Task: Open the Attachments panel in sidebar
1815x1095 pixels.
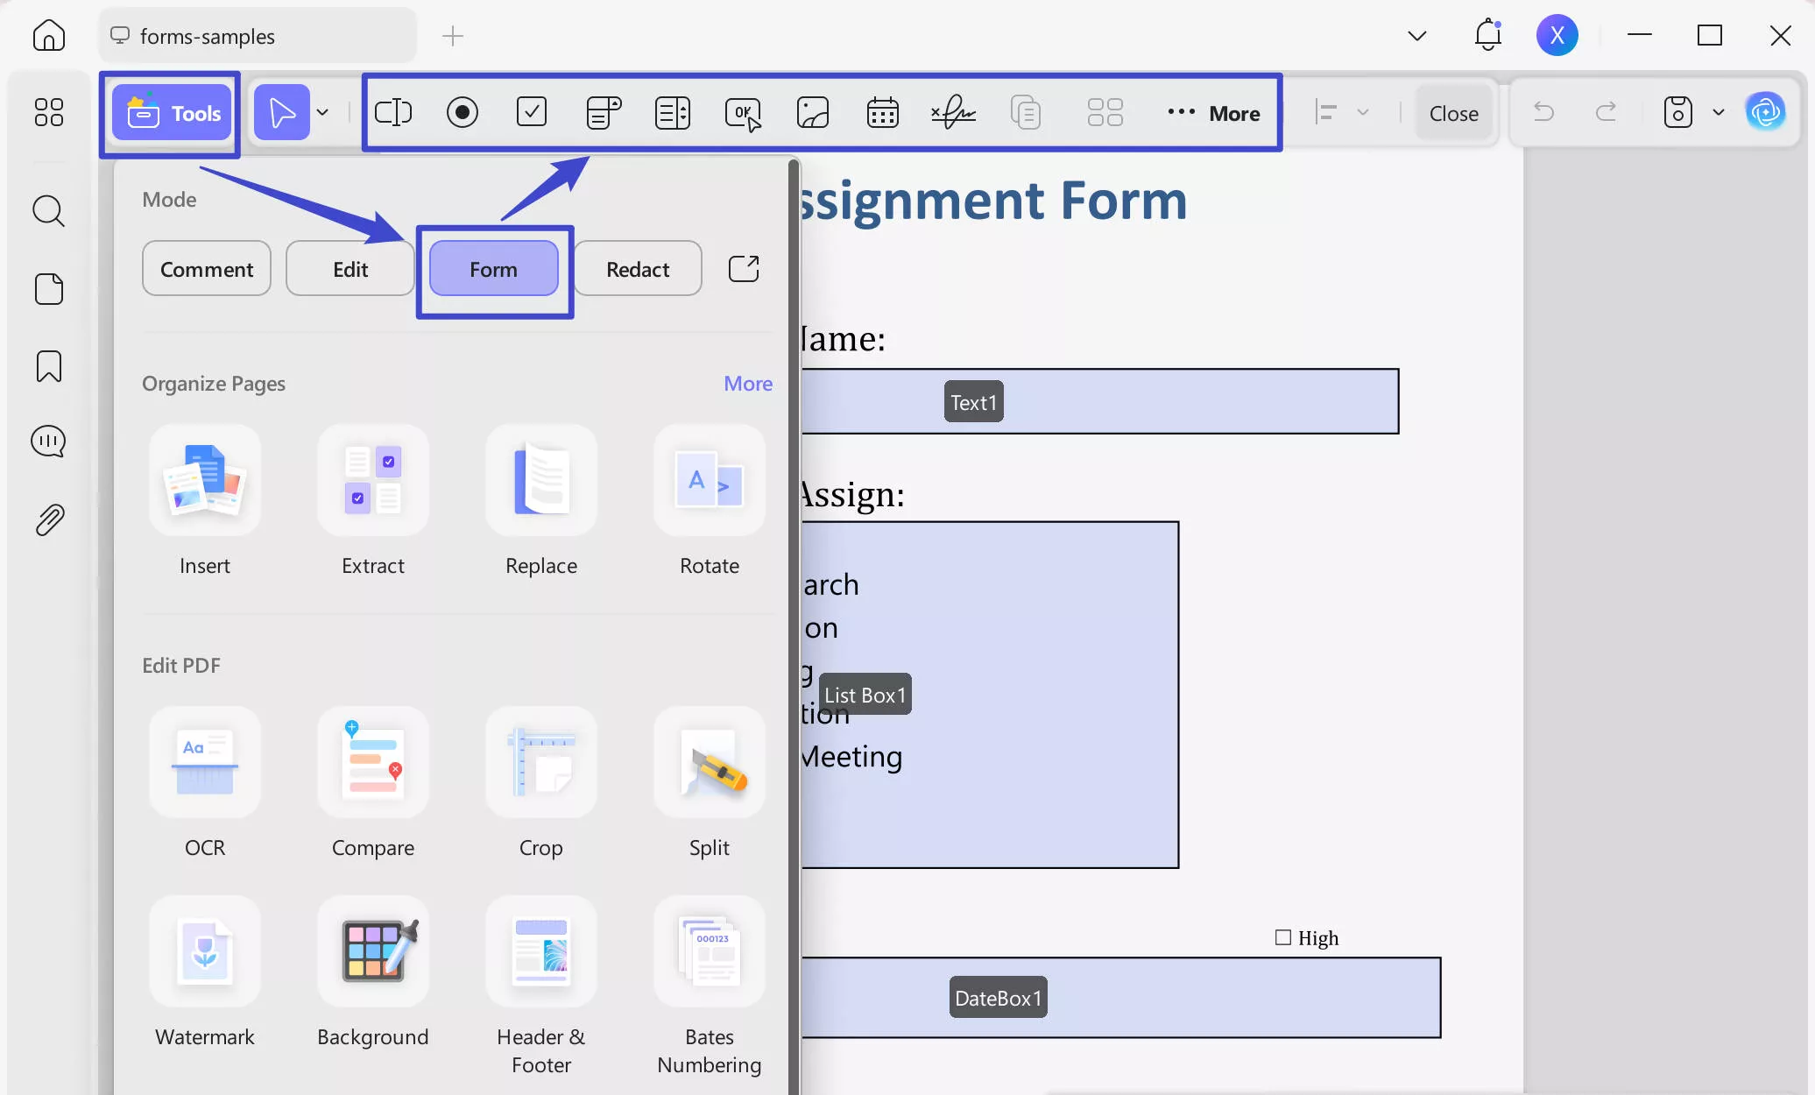Action: click(49, 519)
